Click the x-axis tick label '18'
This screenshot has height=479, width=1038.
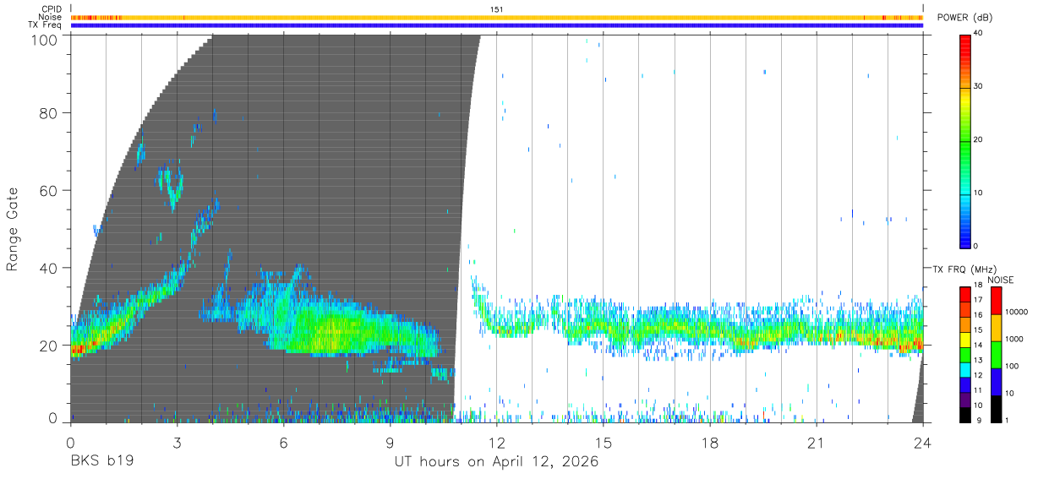point(710,443)
